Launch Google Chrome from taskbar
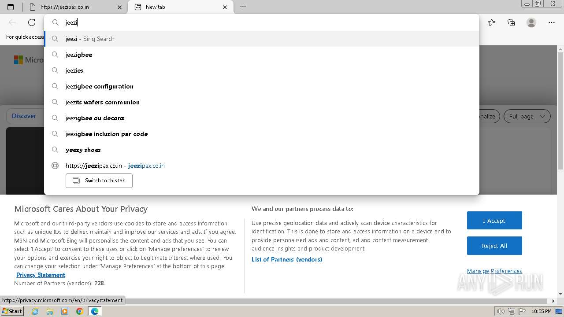 [x=79, y=311]
